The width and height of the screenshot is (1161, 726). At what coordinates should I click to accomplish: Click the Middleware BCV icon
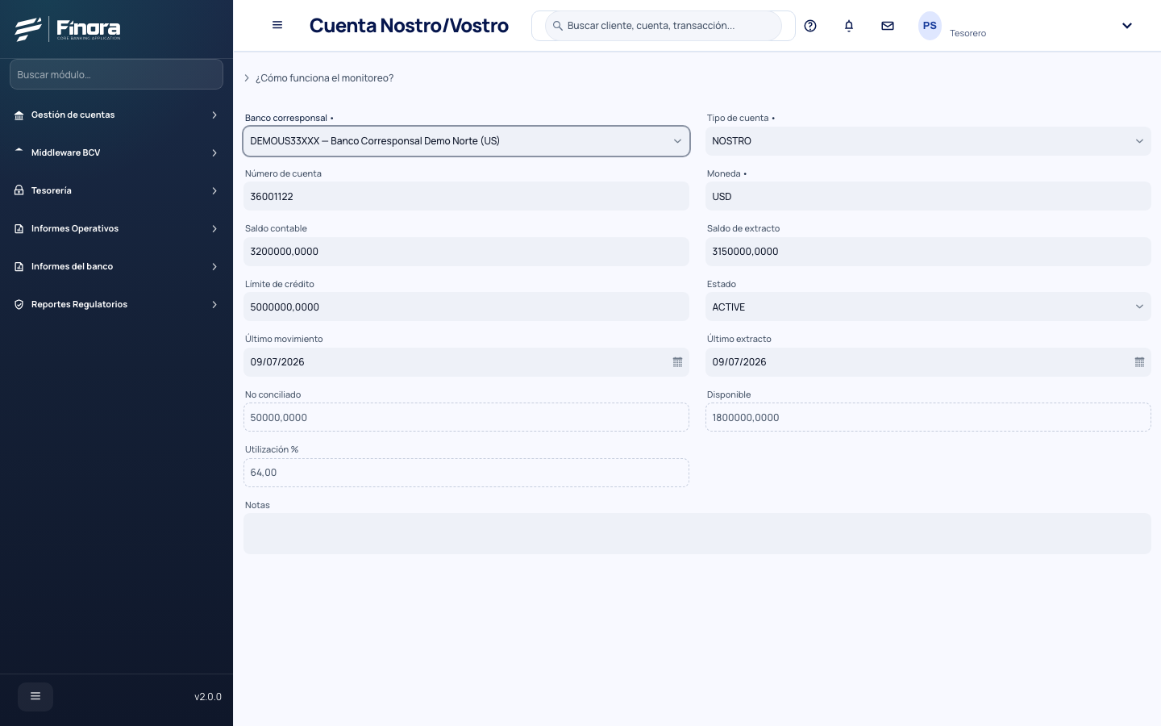(x=19, y=152)
